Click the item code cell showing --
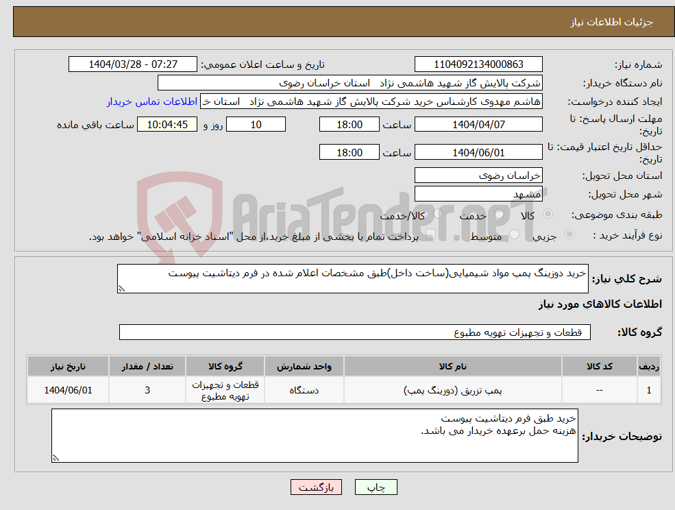675x510 pixels. (599, 390)
